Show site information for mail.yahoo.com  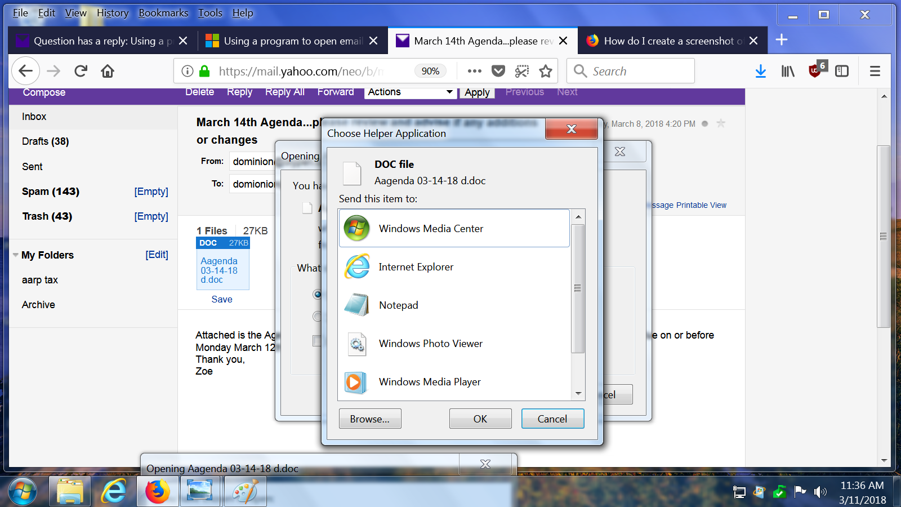click(188, 71)
